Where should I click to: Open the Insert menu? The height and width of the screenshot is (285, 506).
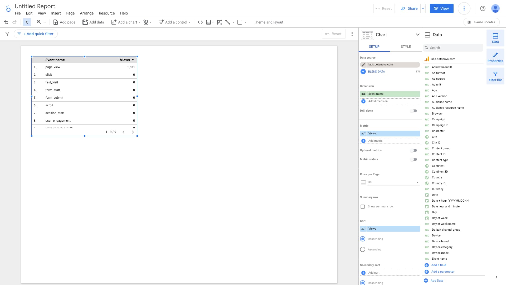(x=56, y=13)
